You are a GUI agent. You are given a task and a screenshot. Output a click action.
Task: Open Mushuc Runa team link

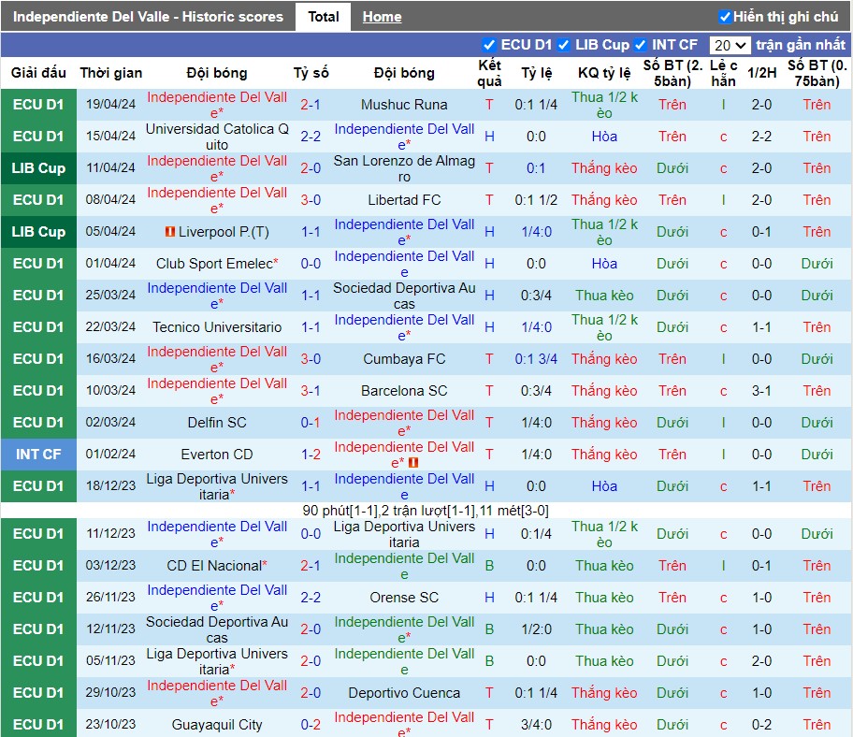click(x=404, y=105)
